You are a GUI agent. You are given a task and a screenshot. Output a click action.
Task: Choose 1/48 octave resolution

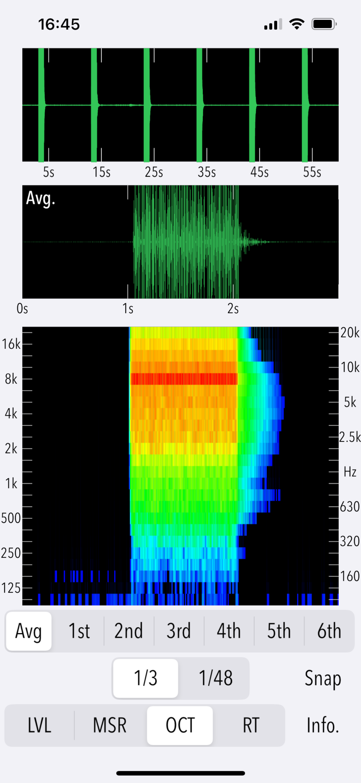215,678
